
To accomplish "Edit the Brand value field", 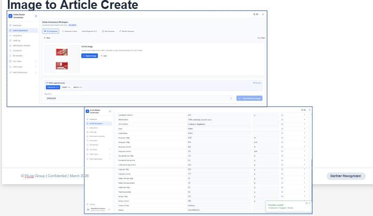I will click(218, 128).
